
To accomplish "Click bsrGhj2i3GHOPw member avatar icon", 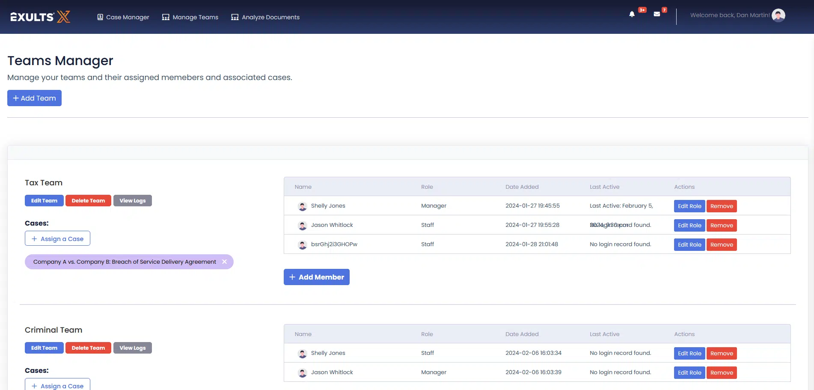I will [x=303, y=245].
